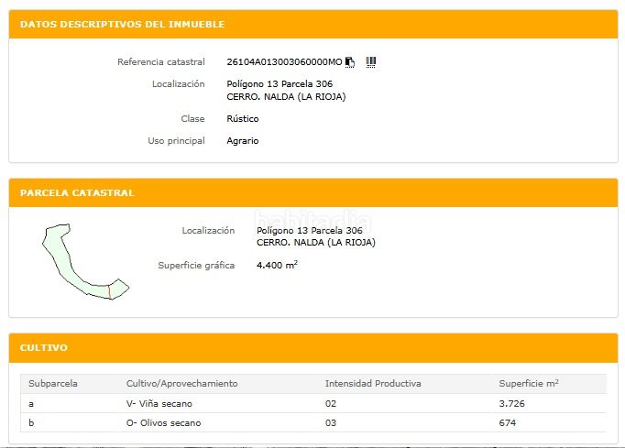This screenshot has height=448, width=625.
Task: Click the O- Olivos secano cell
Action: pos(163,422)
